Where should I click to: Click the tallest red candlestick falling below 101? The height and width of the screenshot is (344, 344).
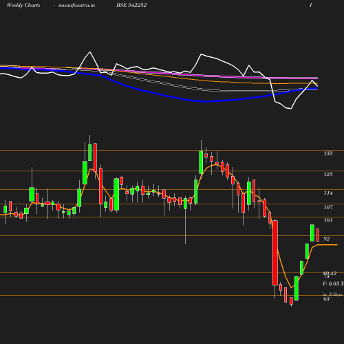[275, 252]
